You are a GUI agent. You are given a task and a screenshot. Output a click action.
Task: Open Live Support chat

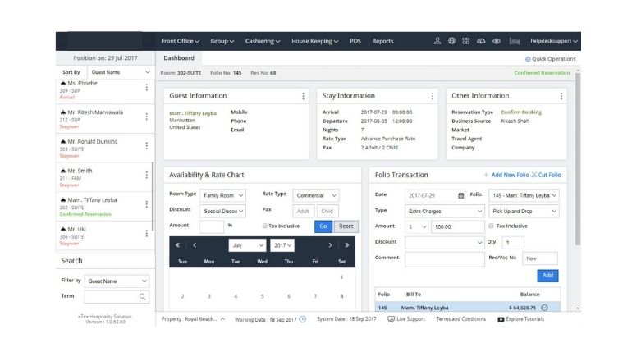[406, 318]
